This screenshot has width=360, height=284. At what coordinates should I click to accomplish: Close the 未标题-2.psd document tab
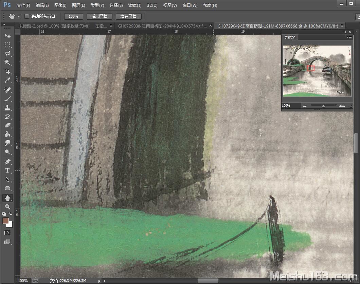click(111, 26)
